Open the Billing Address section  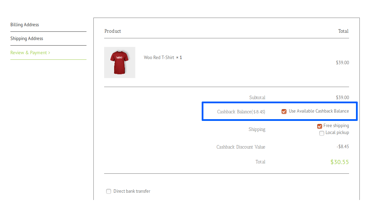24,25
